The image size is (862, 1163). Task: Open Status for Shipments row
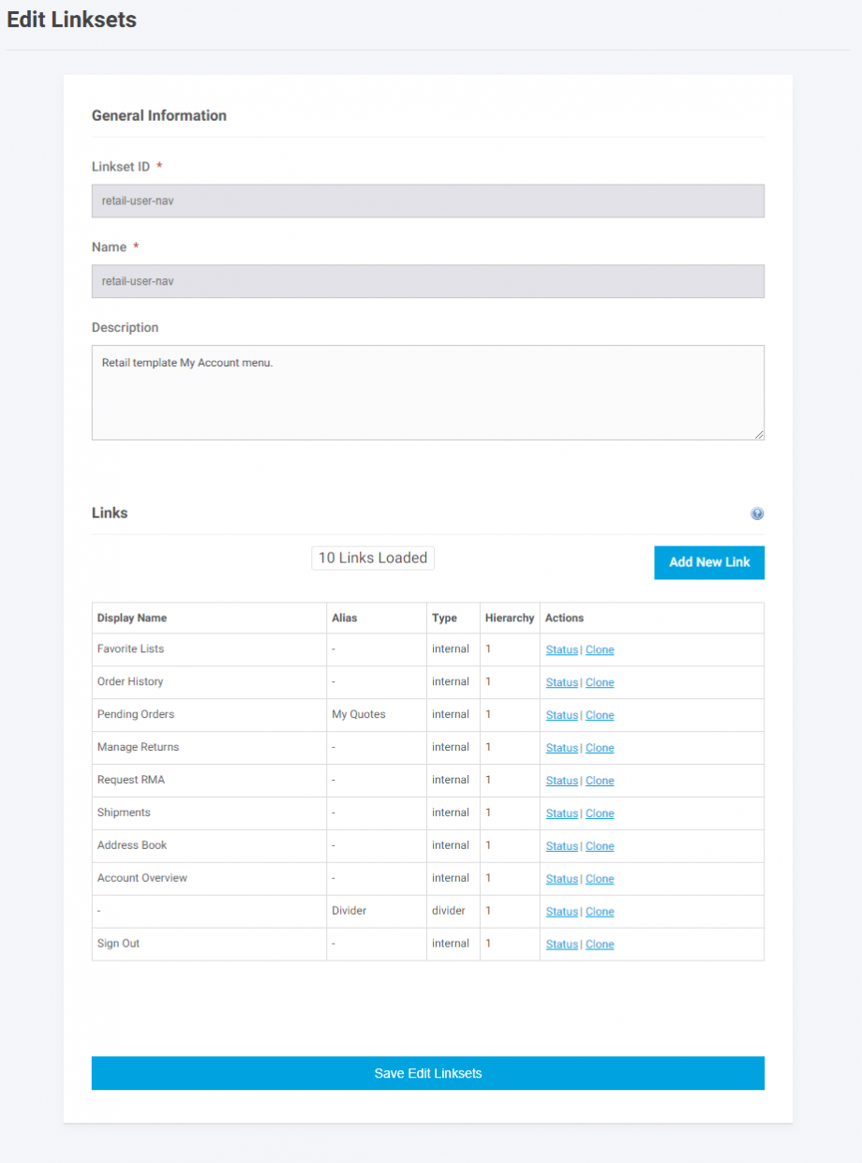point(562,813)
